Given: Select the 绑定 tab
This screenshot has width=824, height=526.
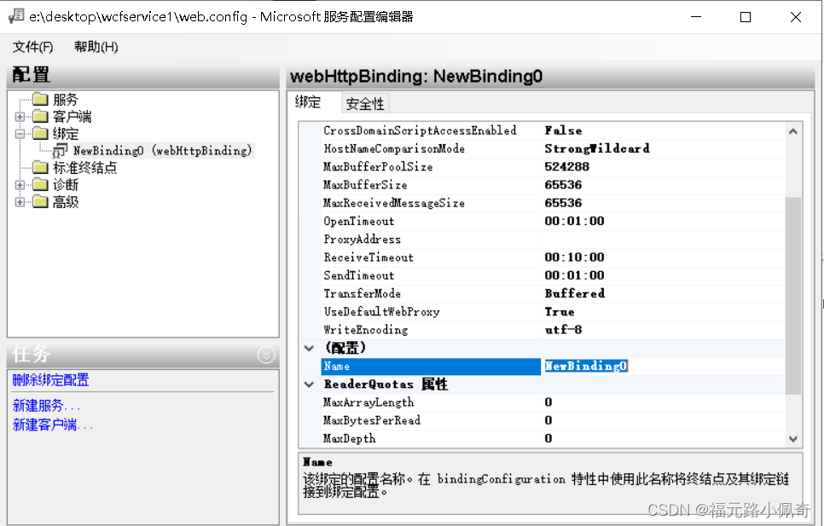Looking at the screenshot, I should point(309,101).
